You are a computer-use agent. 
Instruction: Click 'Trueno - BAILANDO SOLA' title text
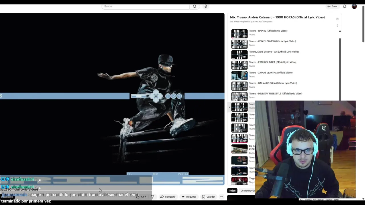point(273,83)
